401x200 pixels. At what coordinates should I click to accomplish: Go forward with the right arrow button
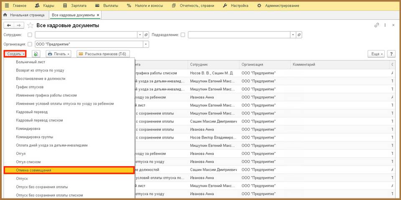tap(19, 25)
